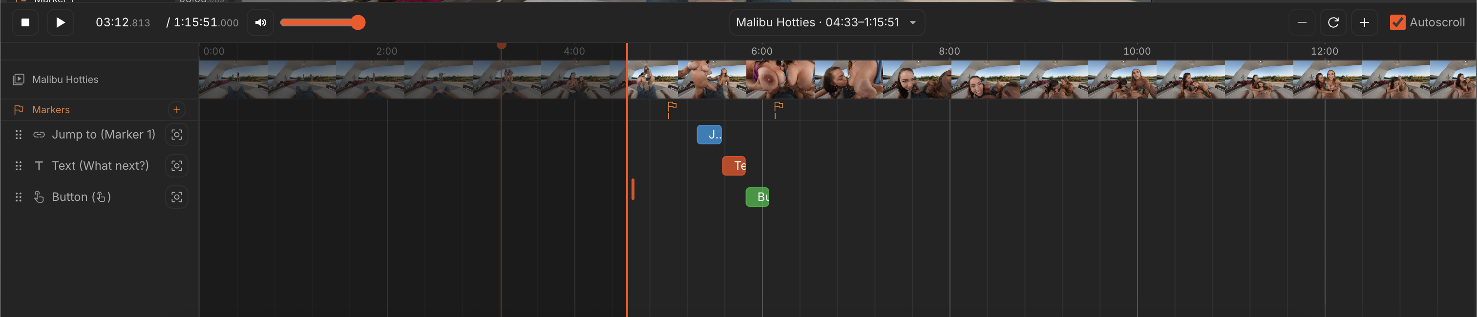Viewport: 1477px width, 317px height.
Task: Focus the Button track with target icon
Action: (x=177, y=197)
